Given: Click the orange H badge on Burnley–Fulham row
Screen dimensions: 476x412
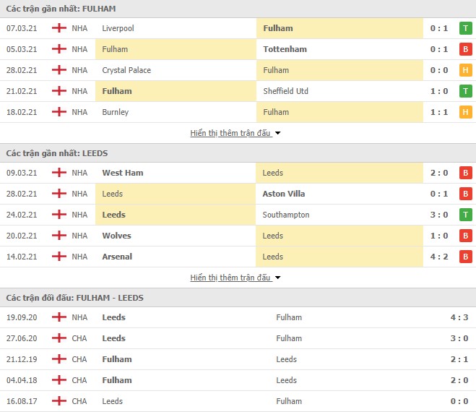Looking at the screenshot, I should tap(465, 112).
